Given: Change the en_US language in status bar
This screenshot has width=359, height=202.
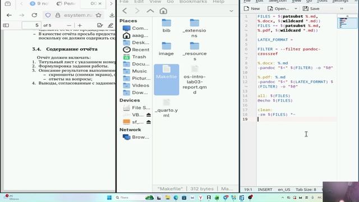Looking at the screenshot, I should [284, 190].
